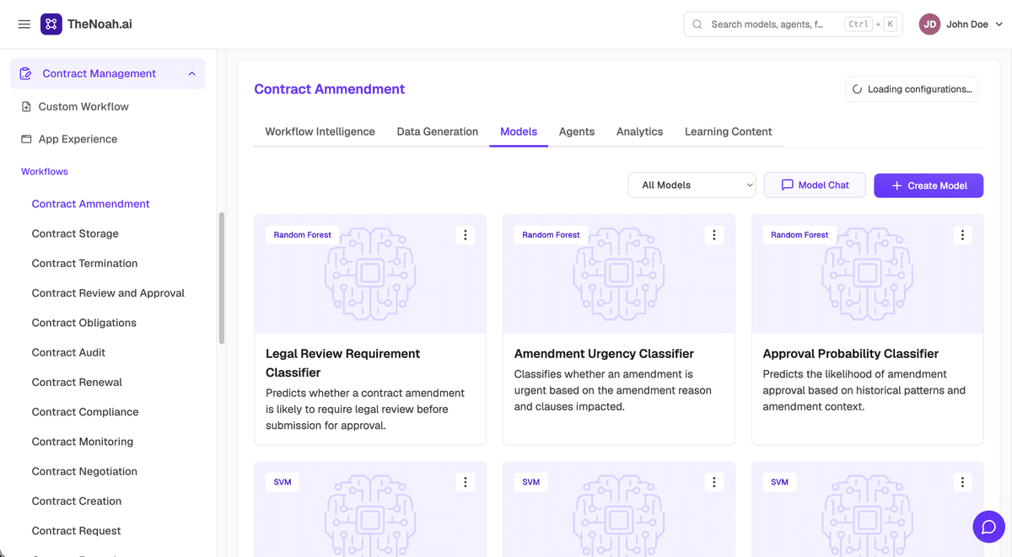Select Contract Request workflow
1012x557 pixels.
pos(77,531)
